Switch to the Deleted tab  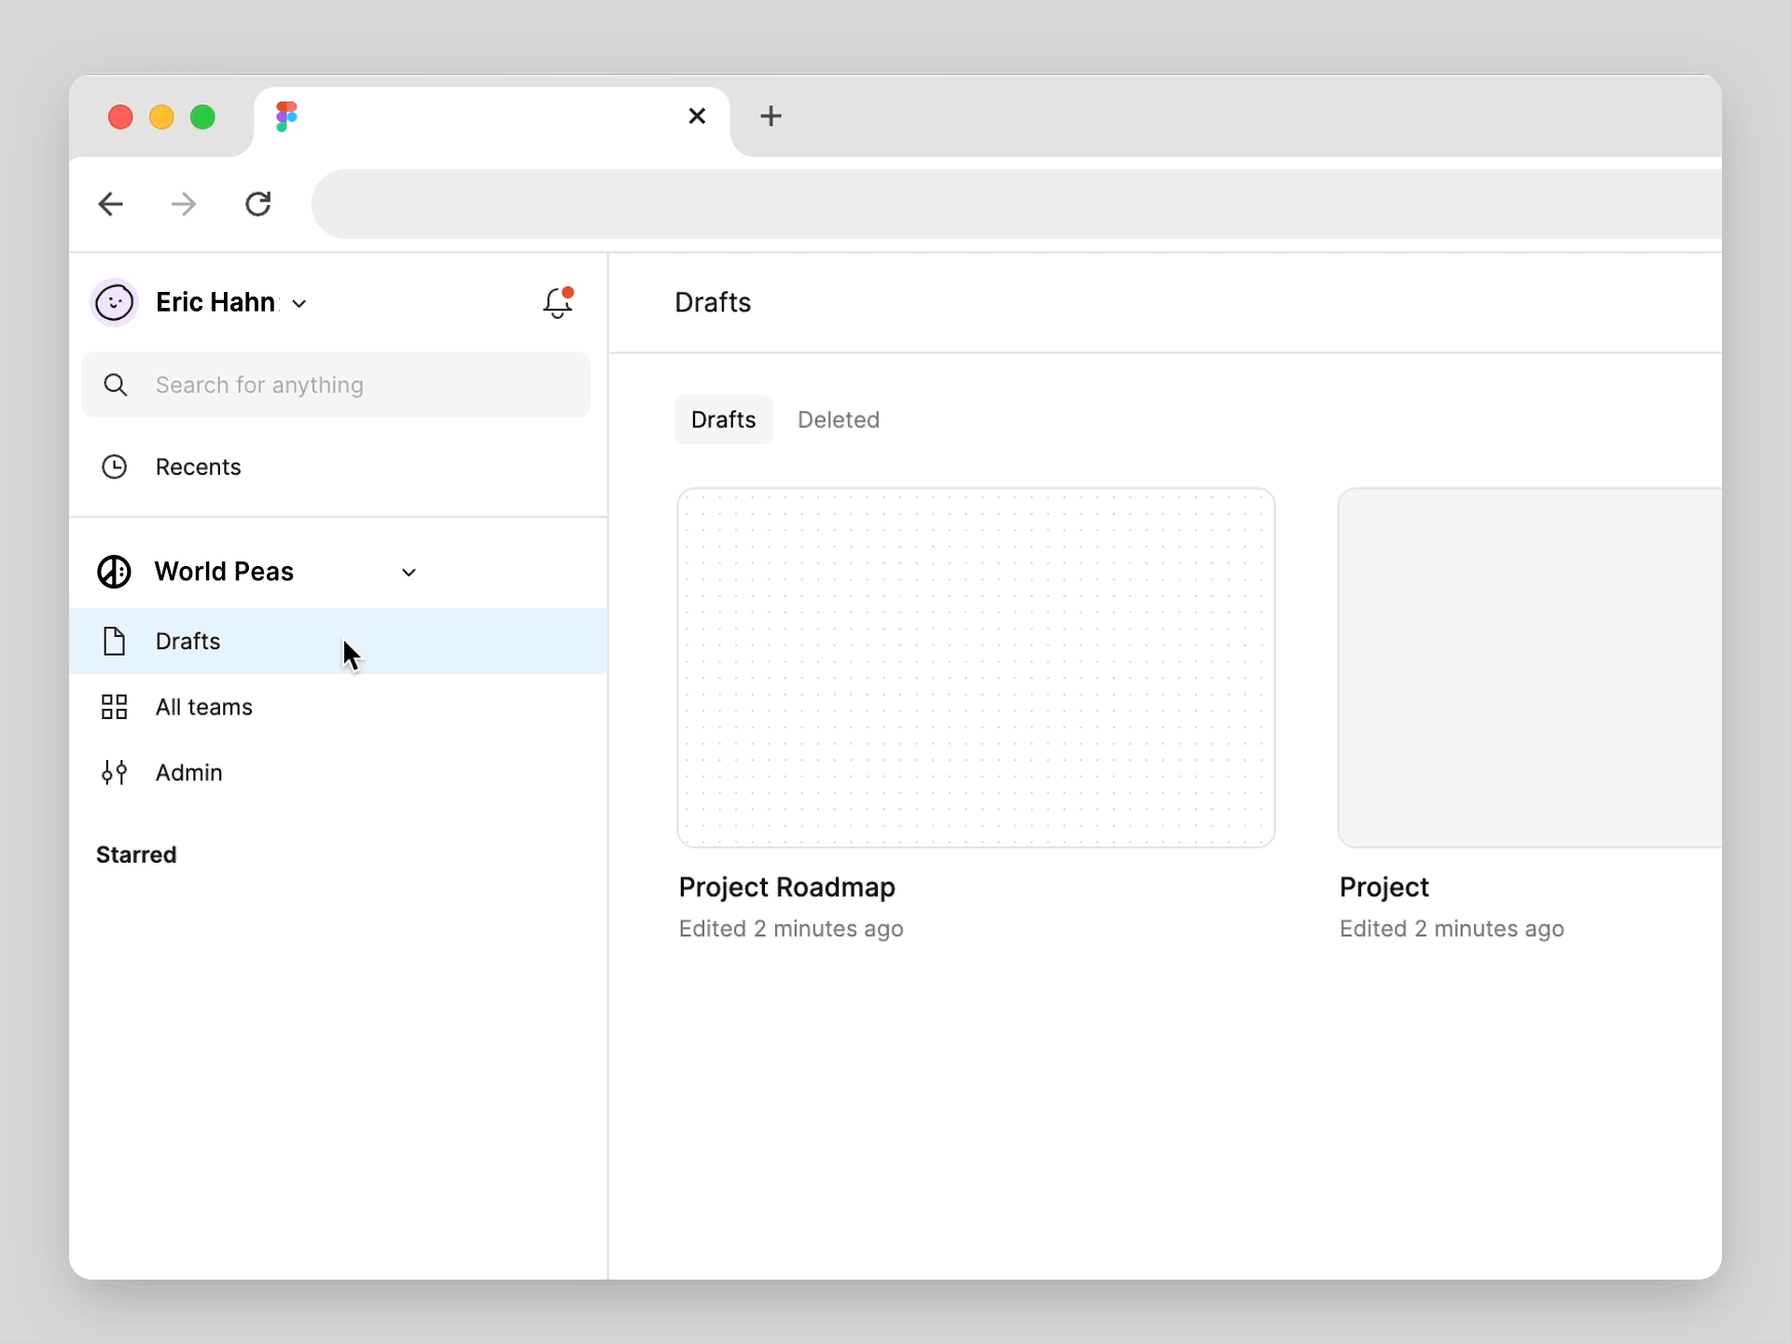[x=838, y=420]
